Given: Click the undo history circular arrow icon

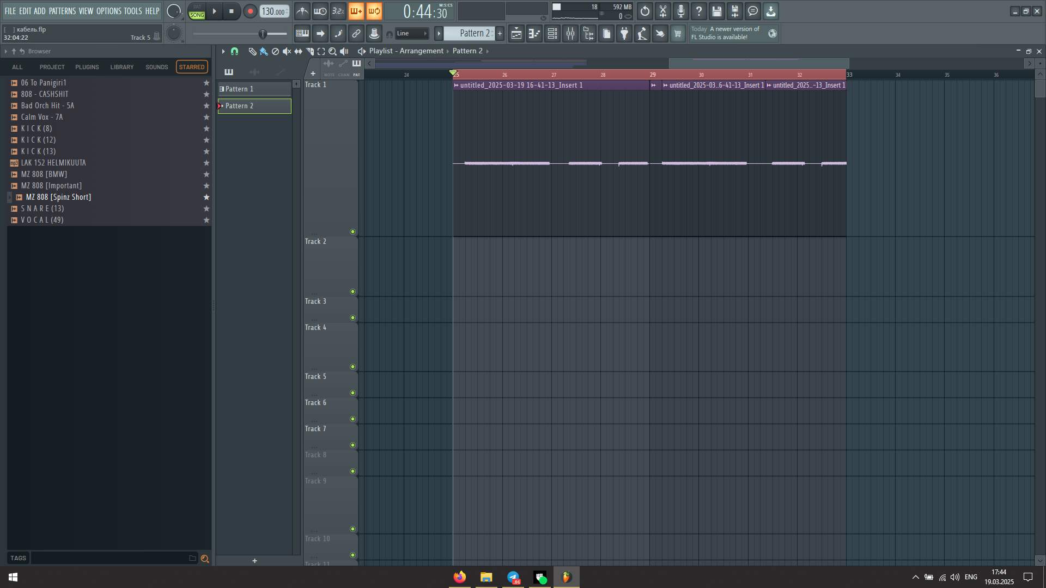Looking at the screenshot, I should tap(645, 11).
